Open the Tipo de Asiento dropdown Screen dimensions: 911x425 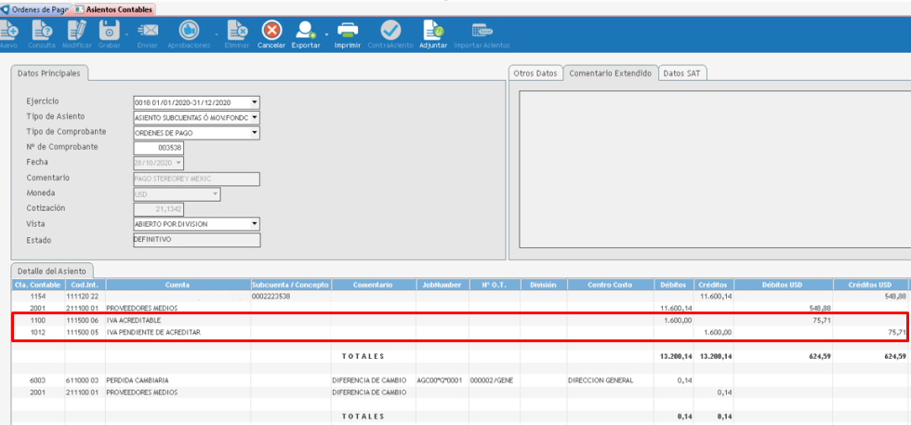[254, 117]
